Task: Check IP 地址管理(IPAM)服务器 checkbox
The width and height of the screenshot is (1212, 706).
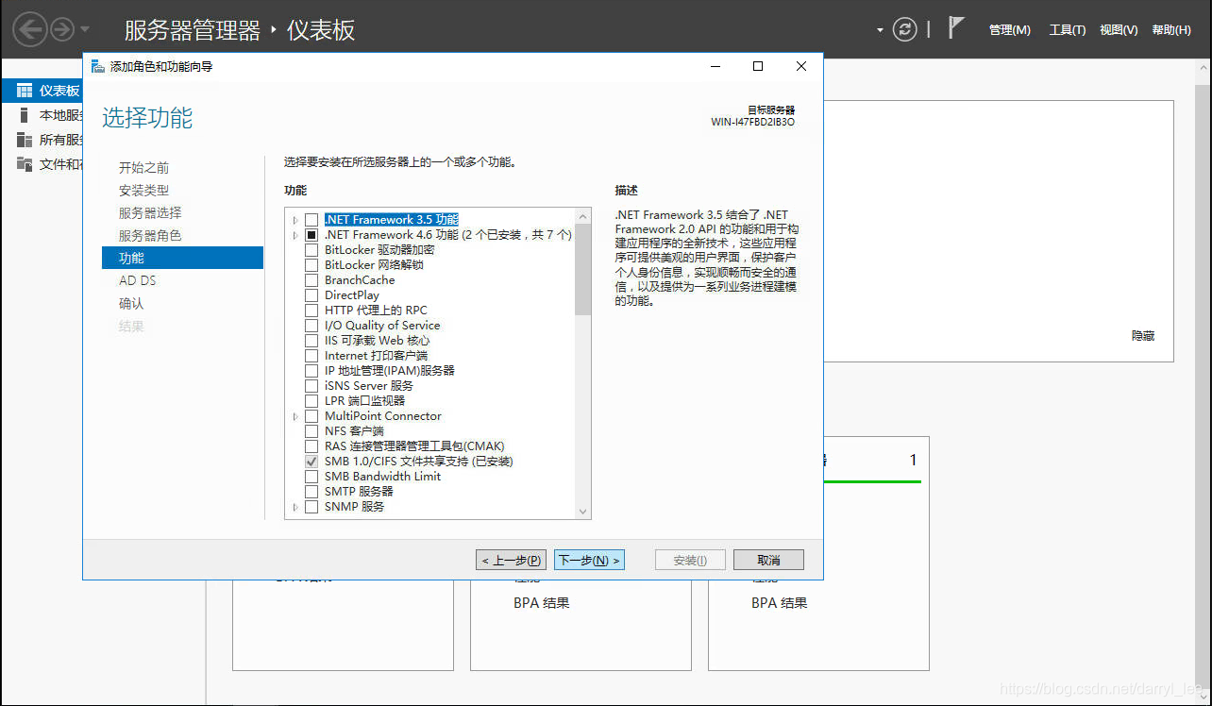Action: click(x=311, y=371)
